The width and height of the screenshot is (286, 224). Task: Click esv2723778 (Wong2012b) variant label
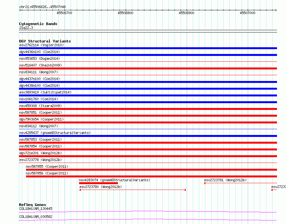[x=40, y=160]
